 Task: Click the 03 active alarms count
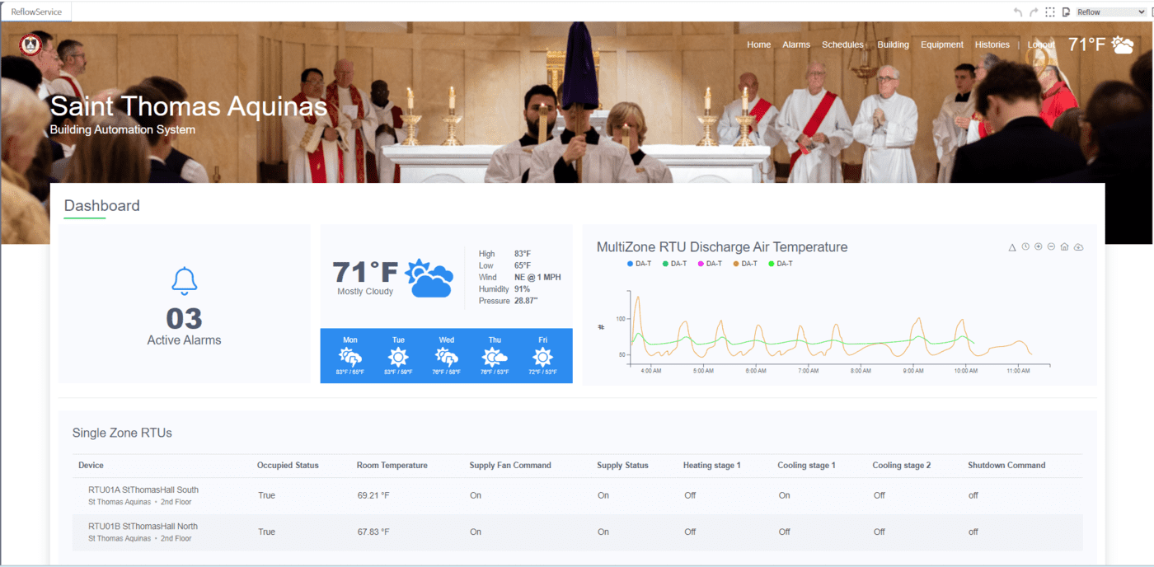pyautogui.click(x=184, y=319)
